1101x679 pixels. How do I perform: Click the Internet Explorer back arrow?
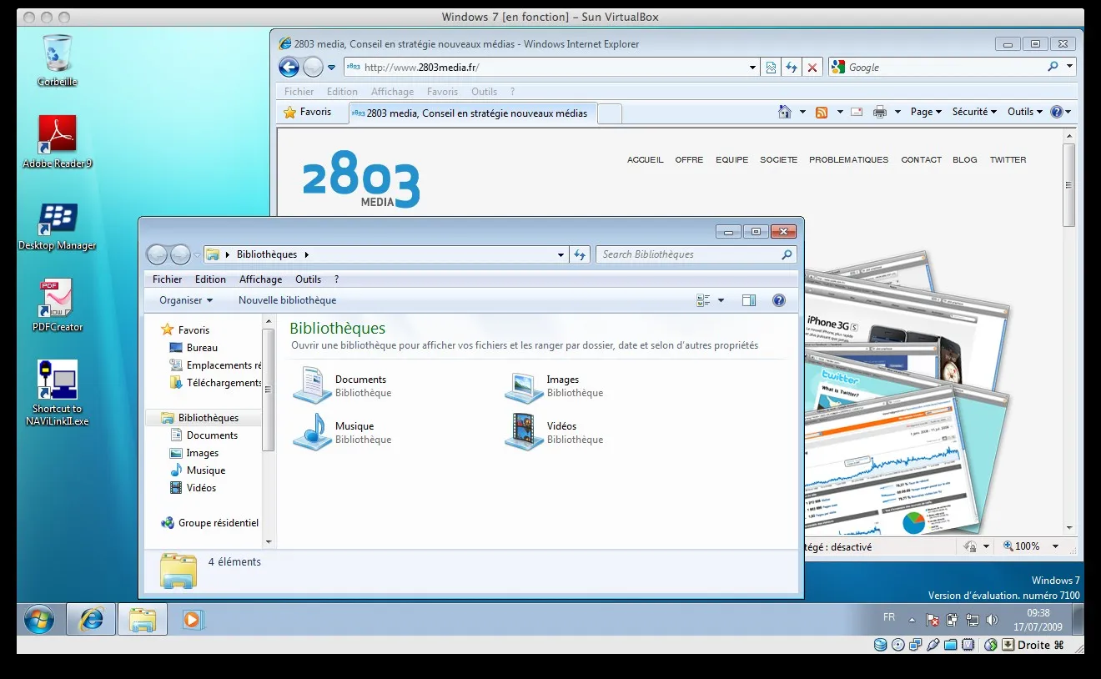pos(289,68)
